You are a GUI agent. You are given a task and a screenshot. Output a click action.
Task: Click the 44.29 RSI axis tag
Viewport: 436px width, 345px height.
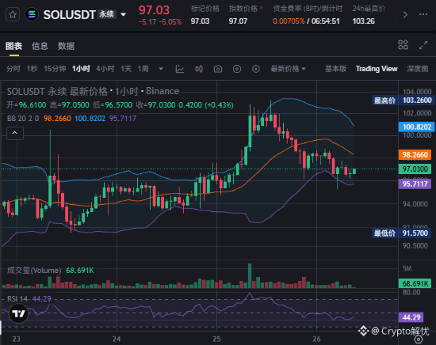411,317
